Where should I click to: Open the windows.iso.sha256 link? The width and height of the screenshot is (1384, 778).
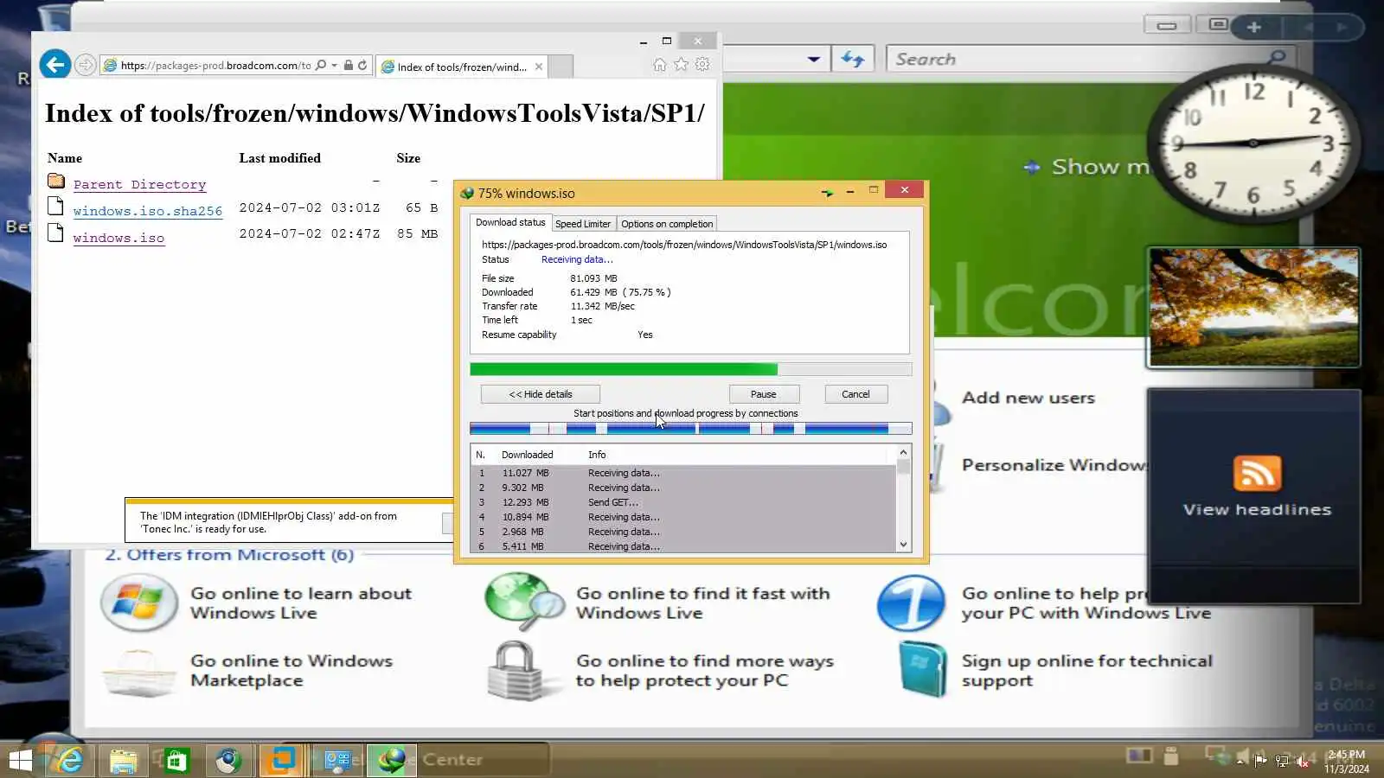click(x=148, y=211)
